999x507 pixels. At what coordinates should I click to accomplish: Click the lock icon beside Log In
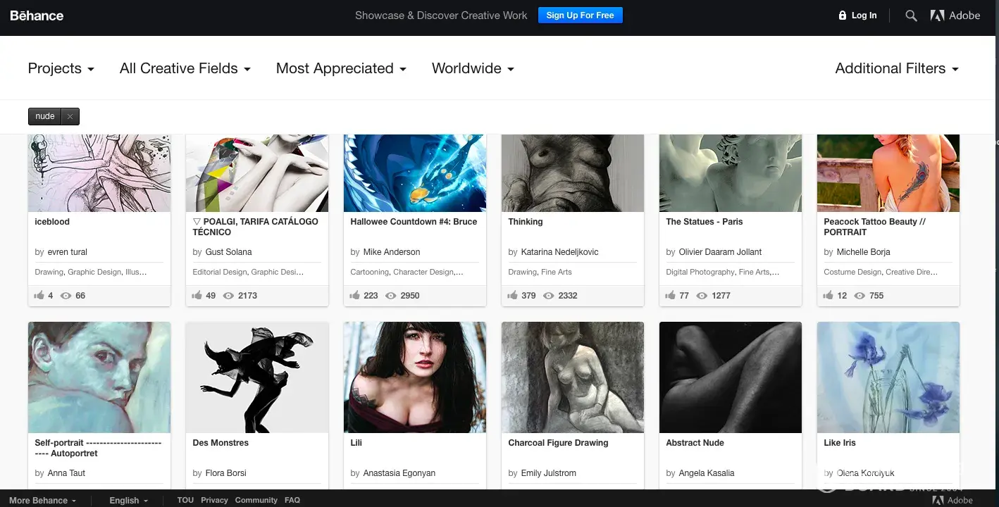[842, 15]
